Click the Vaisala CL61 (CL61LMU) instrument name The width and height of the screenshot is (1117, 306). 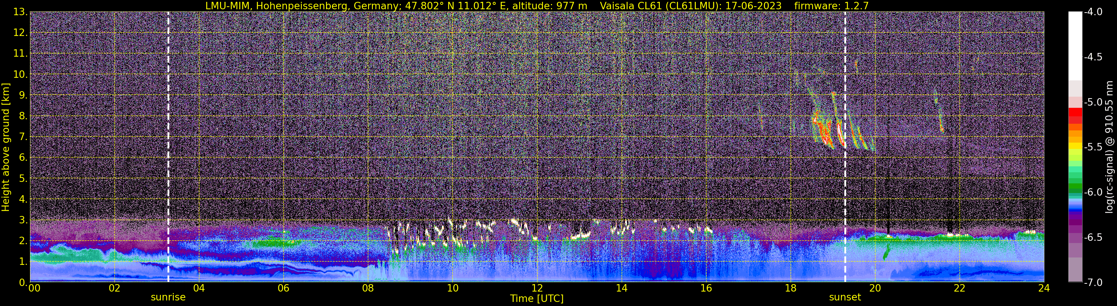tap(661, 6)
